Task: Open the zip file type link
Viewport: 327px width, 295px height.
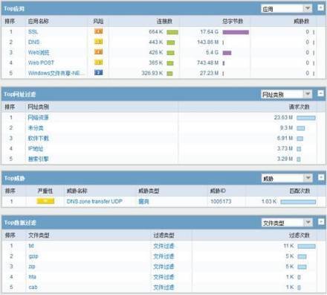Action: [x=32, y=267]
